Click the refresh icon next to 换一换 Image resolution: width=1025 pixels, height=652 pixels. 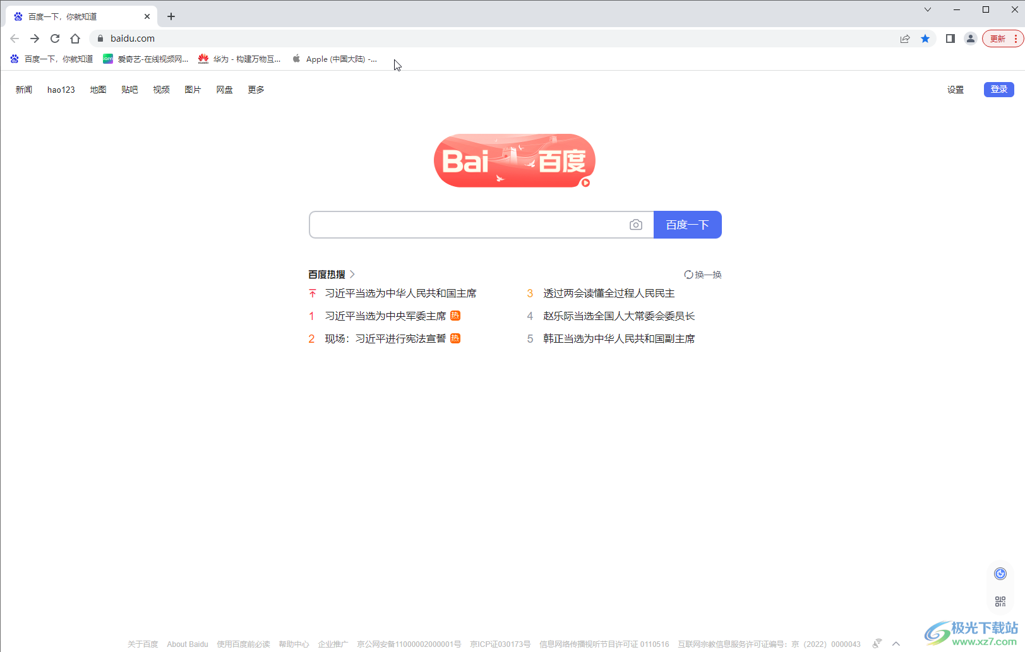pos(688,275)
